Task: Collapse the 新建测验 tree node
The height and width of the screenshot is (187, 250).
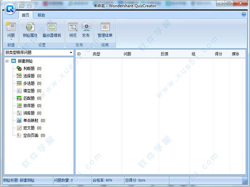Action: pos(7,61)
